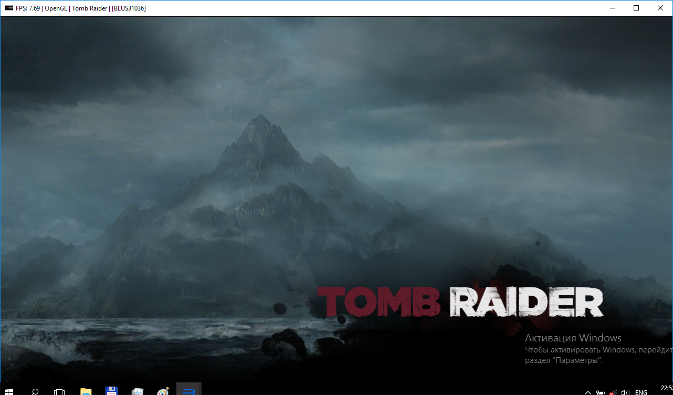The width and height of the screenshot is (673, 395).
Task: Launch File Explorer from the taskbar
Action: pyautogui.click(x=85, y=391)
